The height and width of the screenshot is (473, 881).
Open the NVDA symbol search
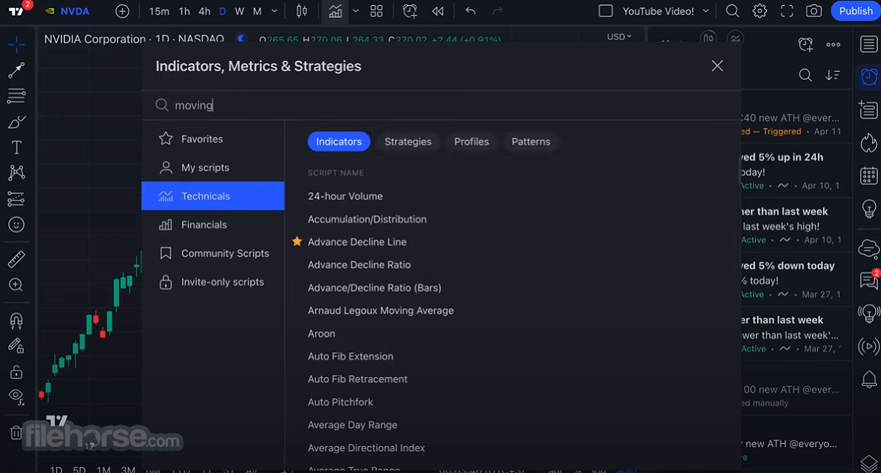point(68,11)
